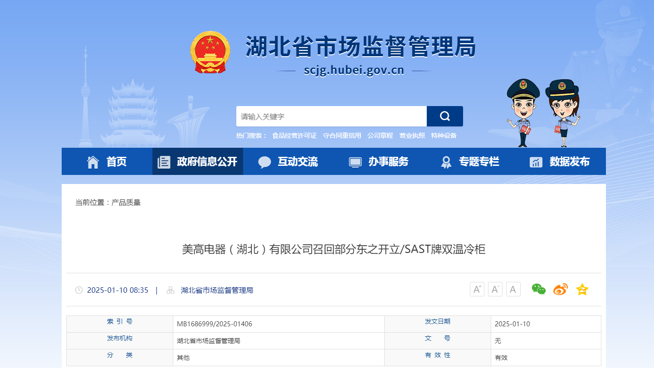Reset font size with plain A button

pos(513,289)
